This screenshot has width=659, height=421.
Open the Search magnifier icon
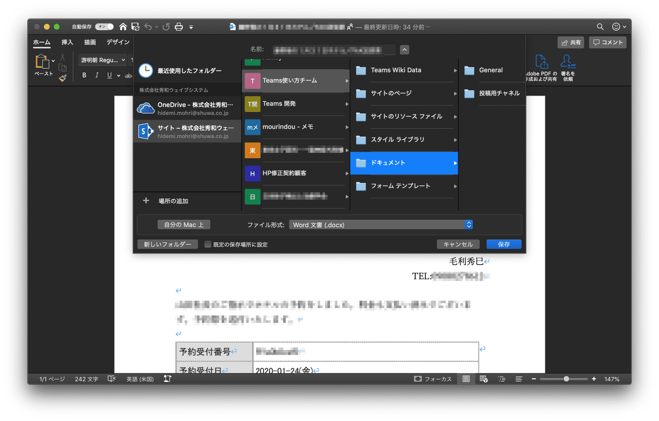point(600,27)
